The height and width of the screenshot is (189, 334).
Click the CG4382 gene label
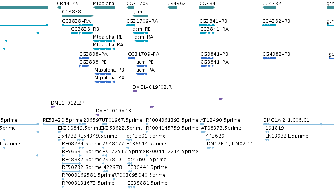tap(271, 4)
